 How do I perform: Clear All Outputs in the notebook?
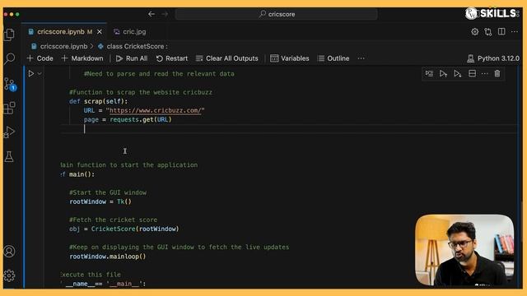[x=227, y=58]
